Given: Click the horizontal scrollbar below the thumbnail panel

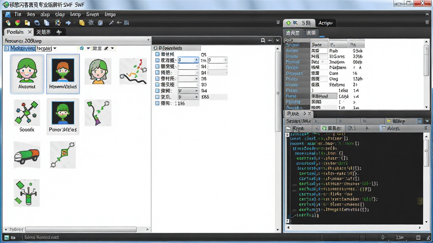Looking at the screenshot, I should [x=81, y=229].
